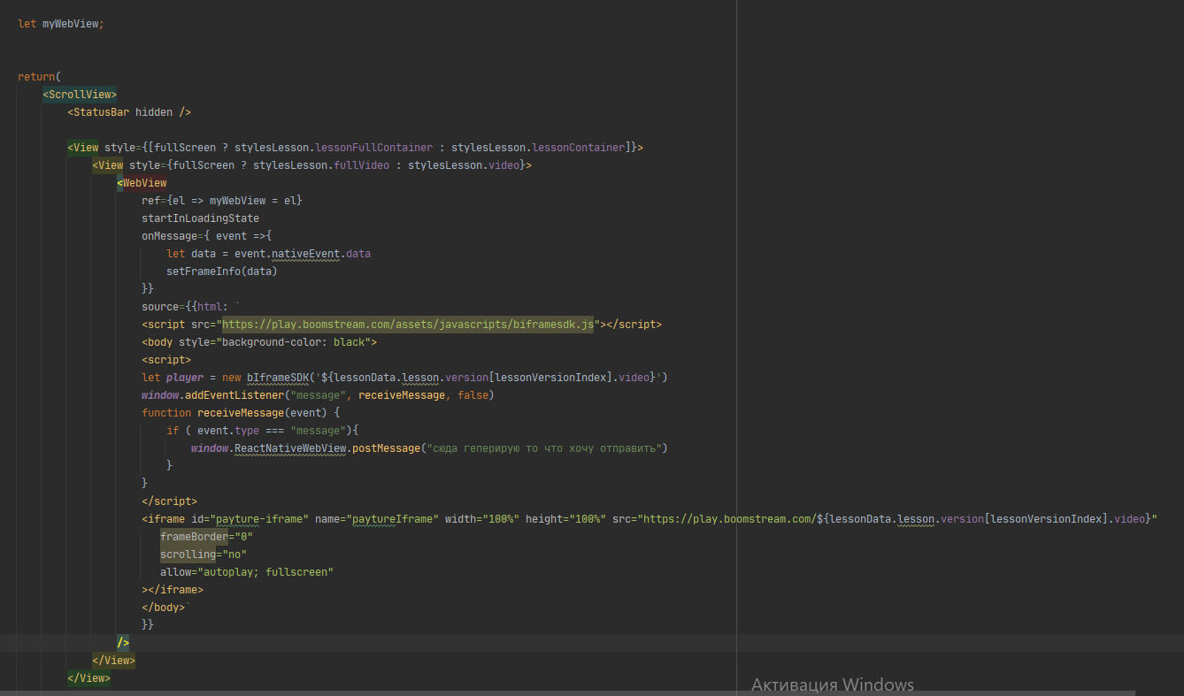Viewport: 1184px width, 696px height.
Task: Click the highlighted 'scrolling' attribute
Action: point(188,554)
